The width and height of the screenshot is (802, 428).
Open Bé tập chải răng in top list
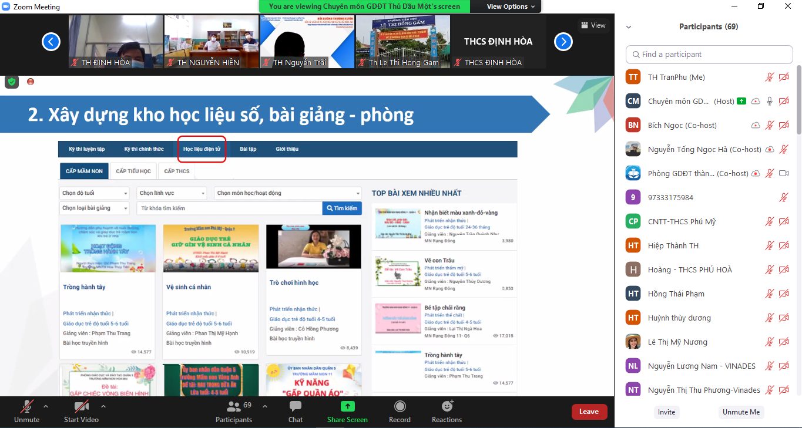445,308
